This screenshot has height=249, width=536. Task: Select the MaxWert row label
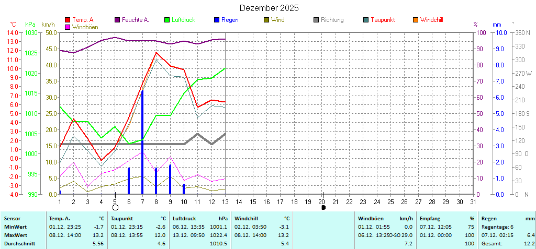(15, 235)
